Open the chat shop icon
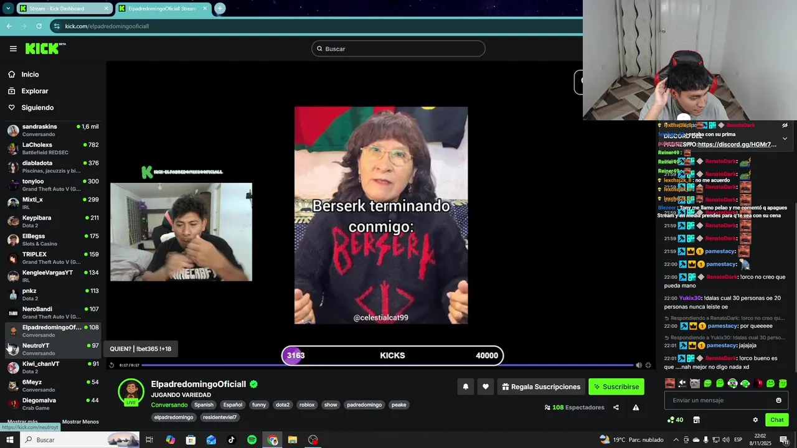Screen dimensions: 797x448 point(697,420)
